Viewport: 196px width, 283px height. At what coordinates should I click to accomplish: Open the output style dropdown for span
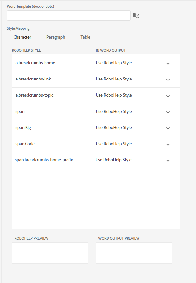[x=168, y=112]
